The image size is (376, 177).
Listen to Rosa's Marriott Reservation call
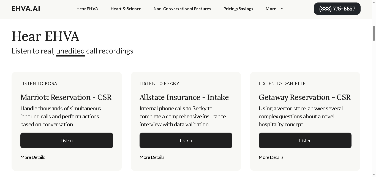point(67,140)
